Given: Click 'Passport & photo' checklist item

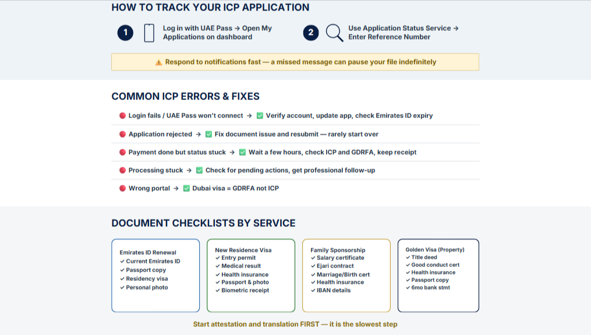Looking at the screenshot, I should coord(245,282).
